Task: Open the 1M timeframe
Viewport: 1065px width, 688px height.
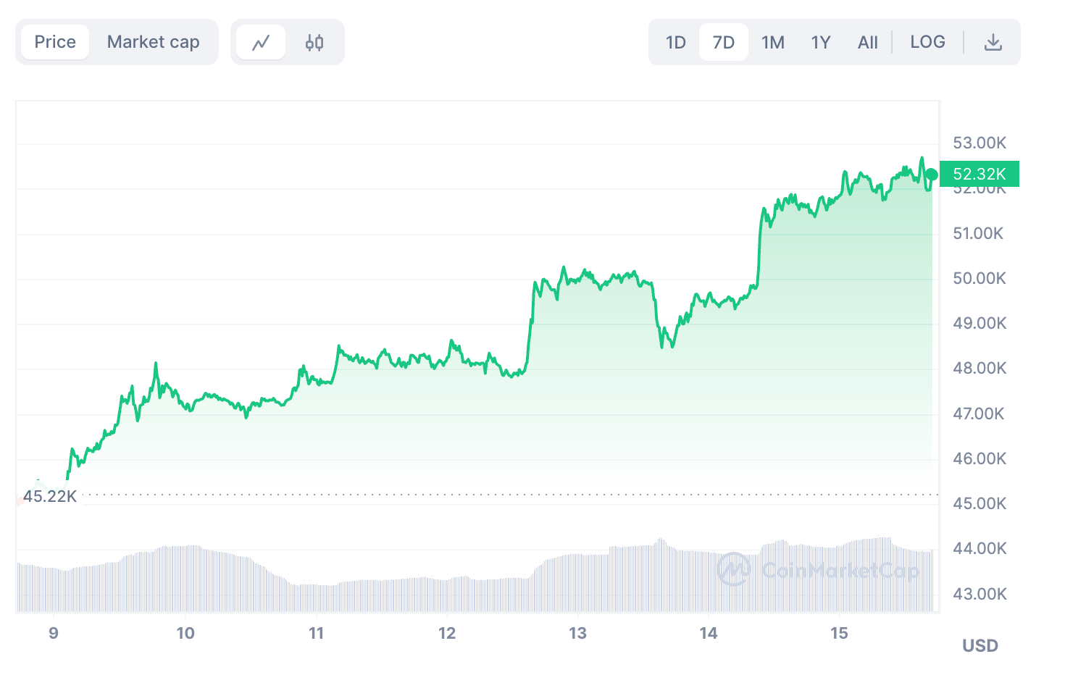Action: coord(772,42)
